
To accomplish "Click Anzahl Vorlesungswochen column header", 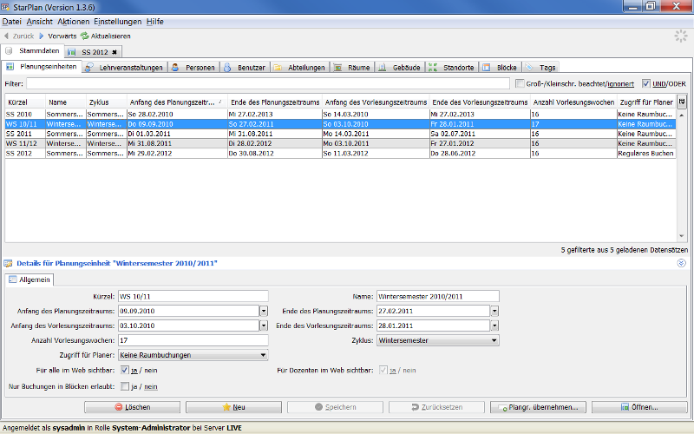I will [573, 102].
